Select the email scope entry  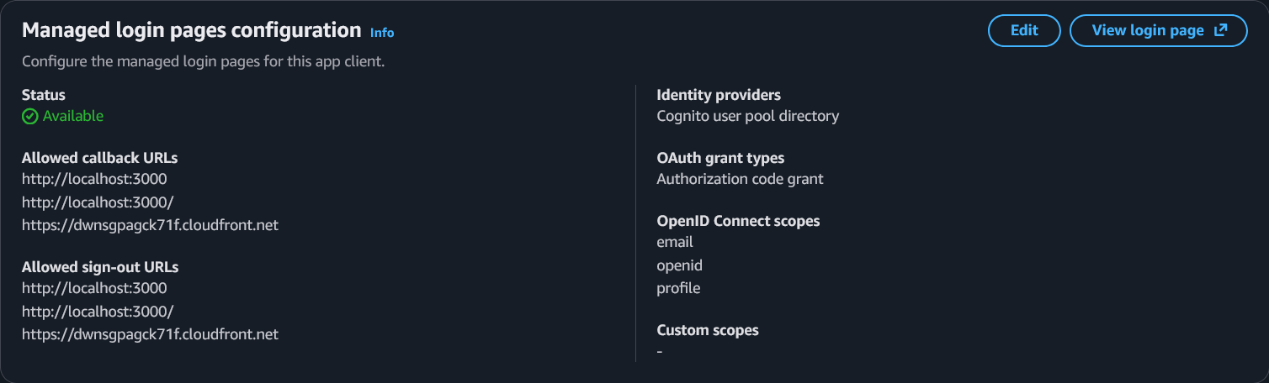674,242
